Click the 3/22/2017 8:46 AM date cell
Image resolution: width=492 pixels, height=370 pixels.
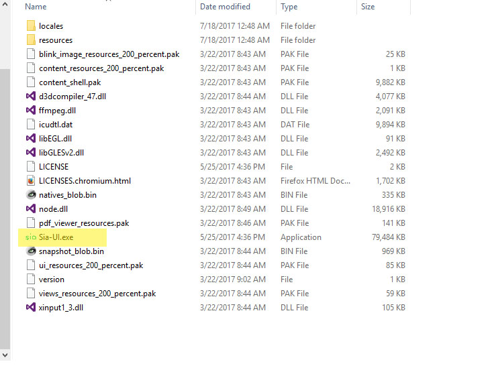[233, 223]
